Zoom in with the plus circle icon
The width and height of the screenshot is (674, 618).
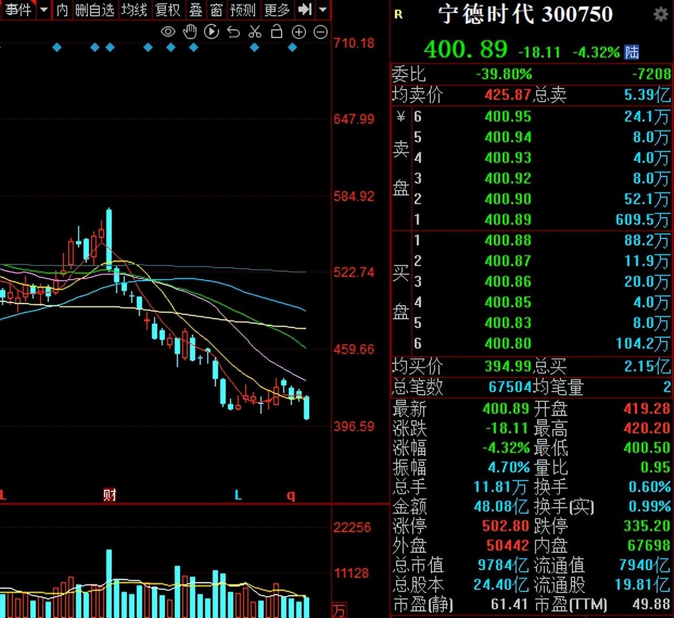[x=299, y=32]
